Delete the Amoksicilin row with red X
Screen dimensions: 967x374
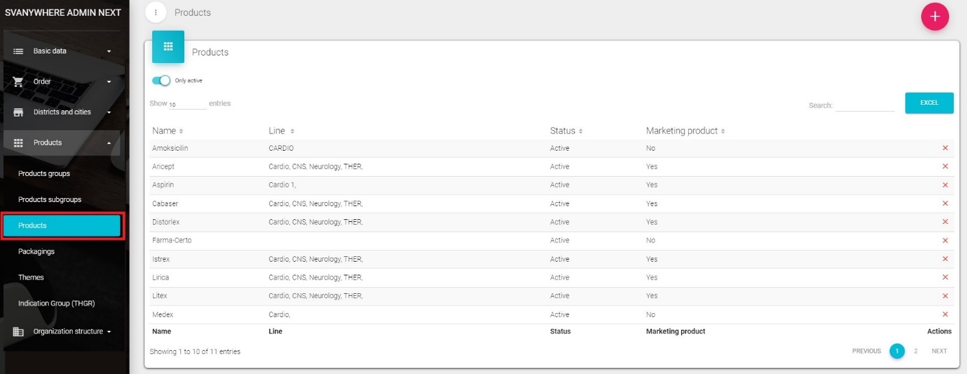click(945, 148)
